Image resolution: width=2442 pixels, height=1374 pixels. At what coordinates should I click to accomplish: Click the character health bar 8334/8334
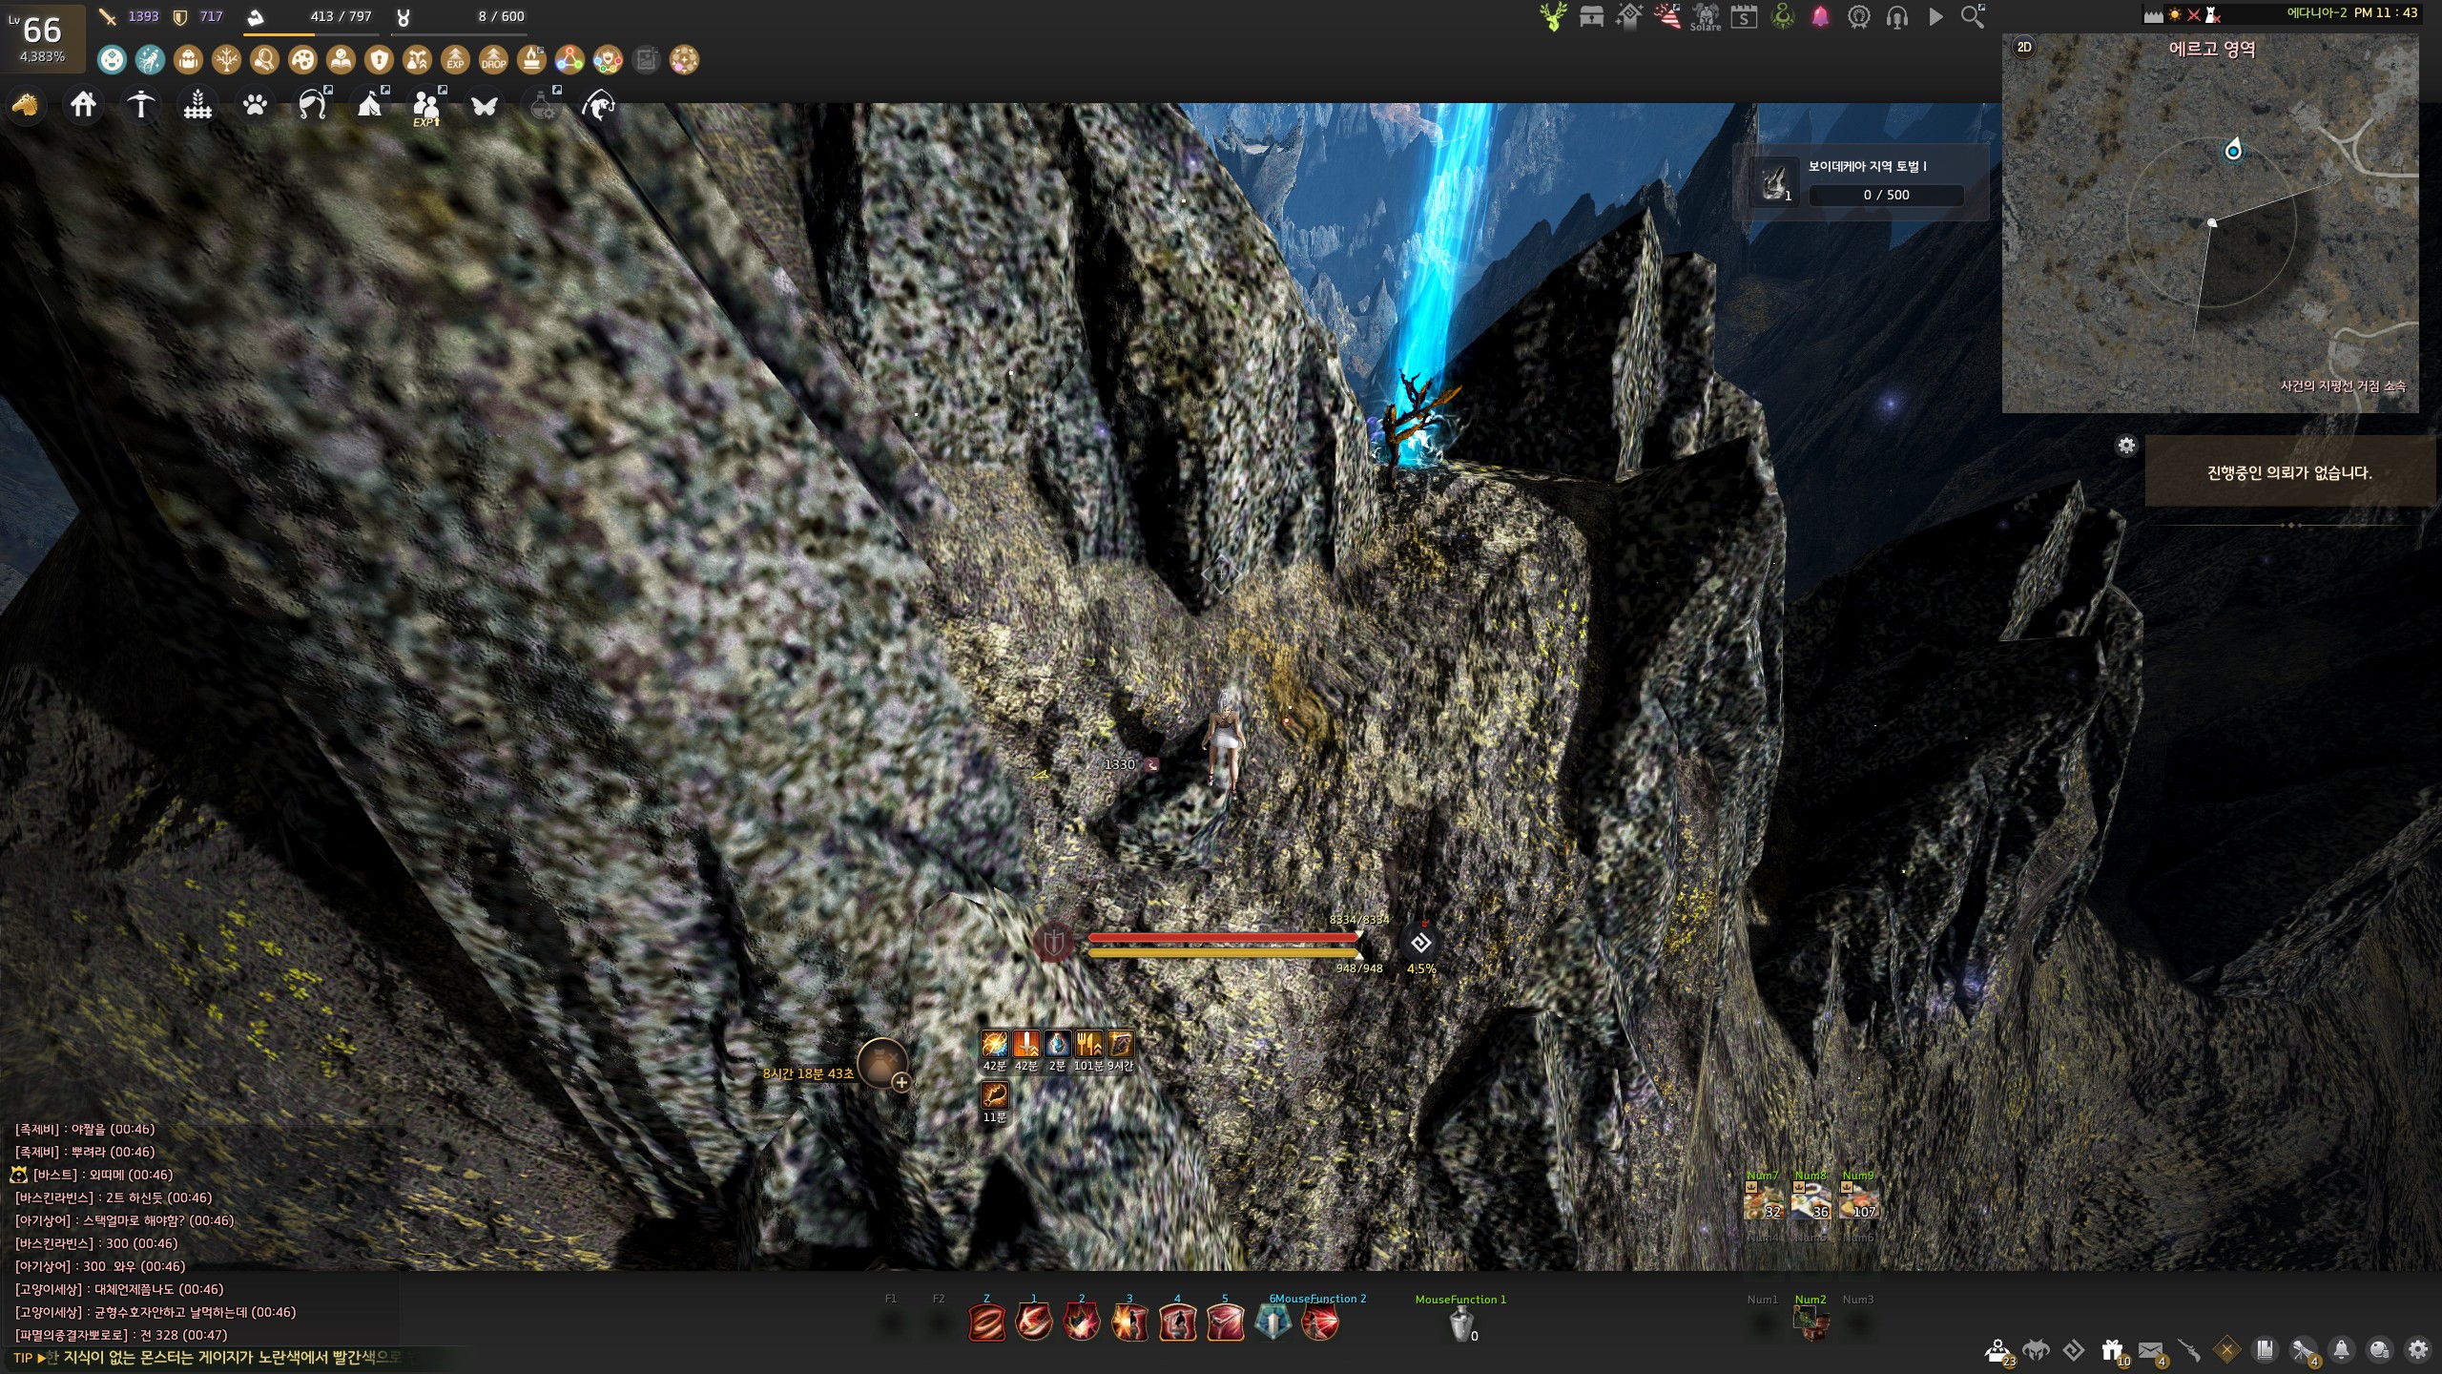1224,937
